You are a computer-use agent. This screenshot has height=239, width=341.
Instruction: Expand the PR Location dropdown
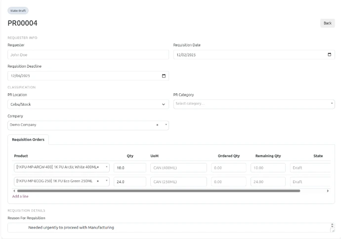pyautogui.click(x=164, y=105)
